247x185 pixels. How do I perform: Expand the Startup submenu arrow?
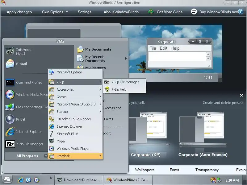pos(100,112)
